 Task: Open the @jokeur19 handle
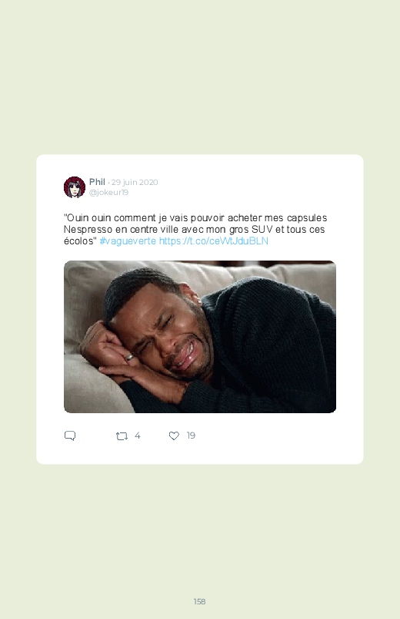pyautogui.click(x=108, y=192)
